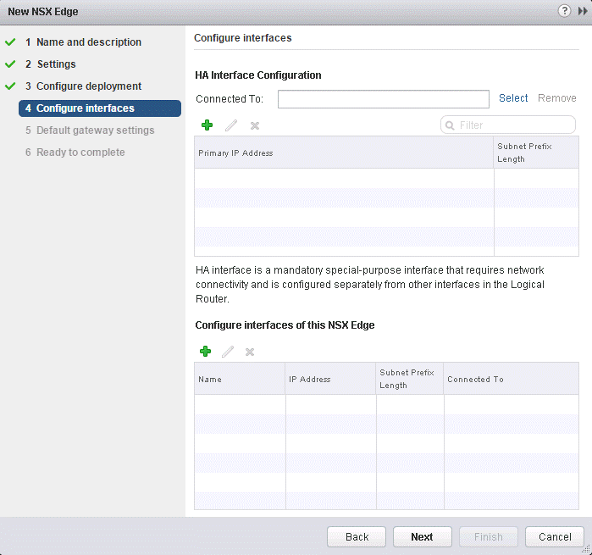
Task: Click the pencil edit icon for NSX Edge interfaces
Action: coord(227,352)
